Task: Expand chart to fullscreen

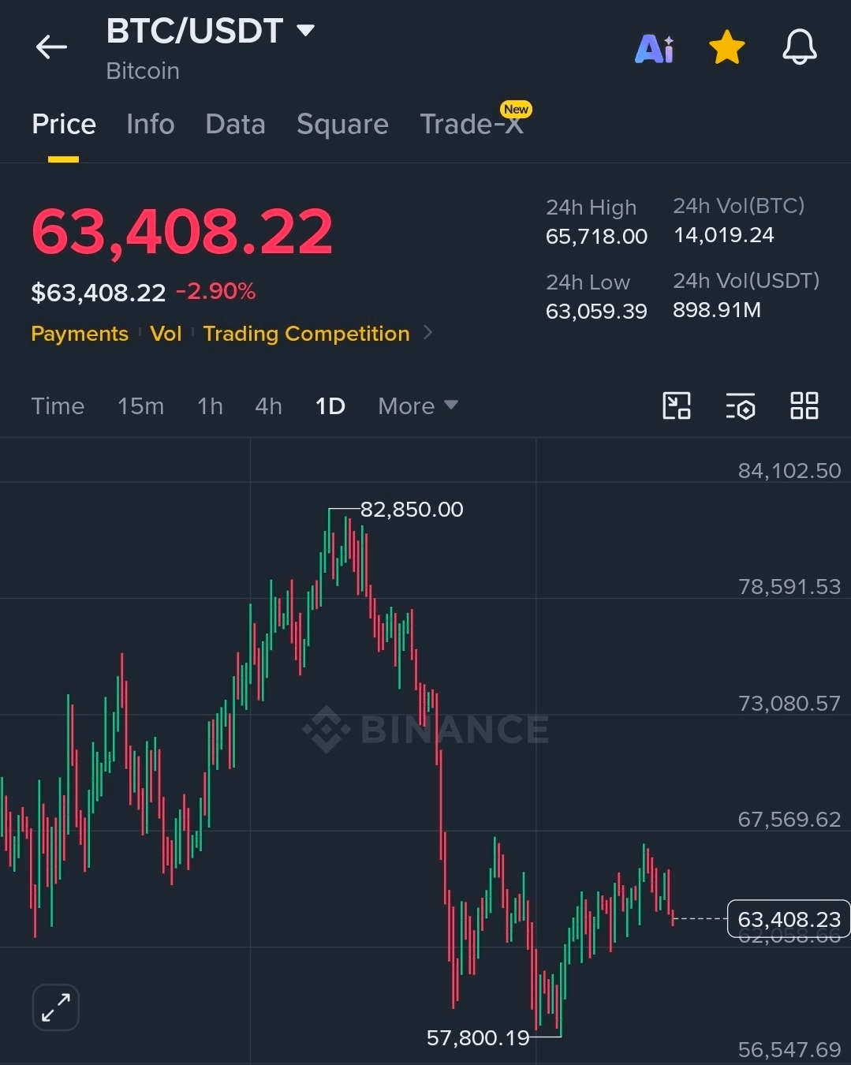Action: point(55,1007)
